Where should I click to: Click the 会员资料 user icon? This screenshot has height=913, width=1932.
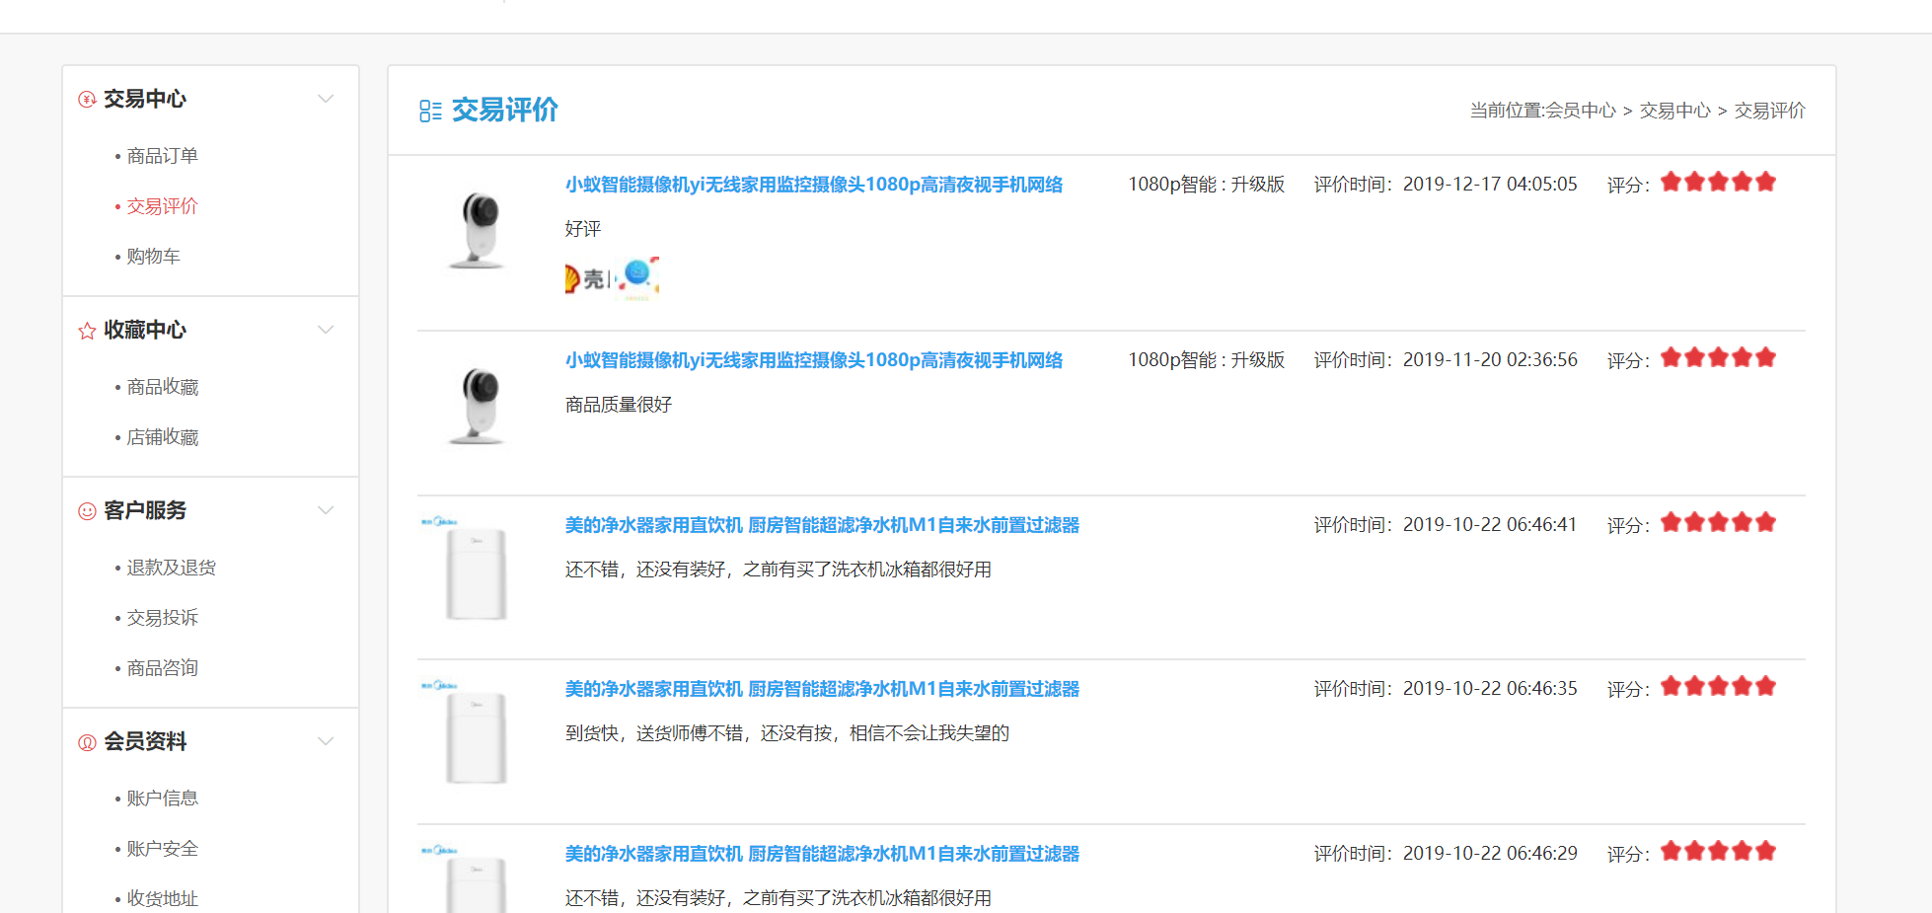87,742
